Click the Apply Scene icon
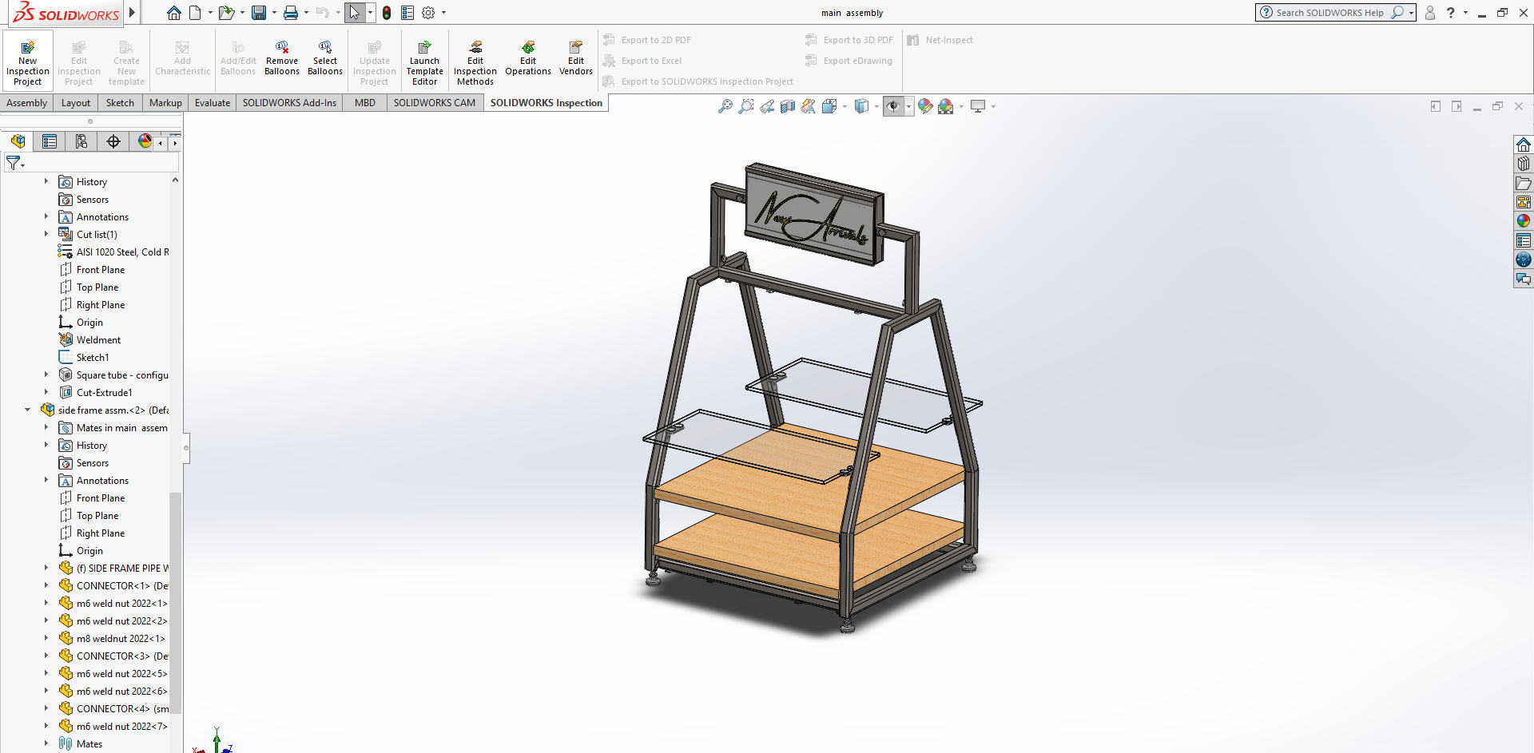This screenshot has height=753, width=1534. [946, 106]
